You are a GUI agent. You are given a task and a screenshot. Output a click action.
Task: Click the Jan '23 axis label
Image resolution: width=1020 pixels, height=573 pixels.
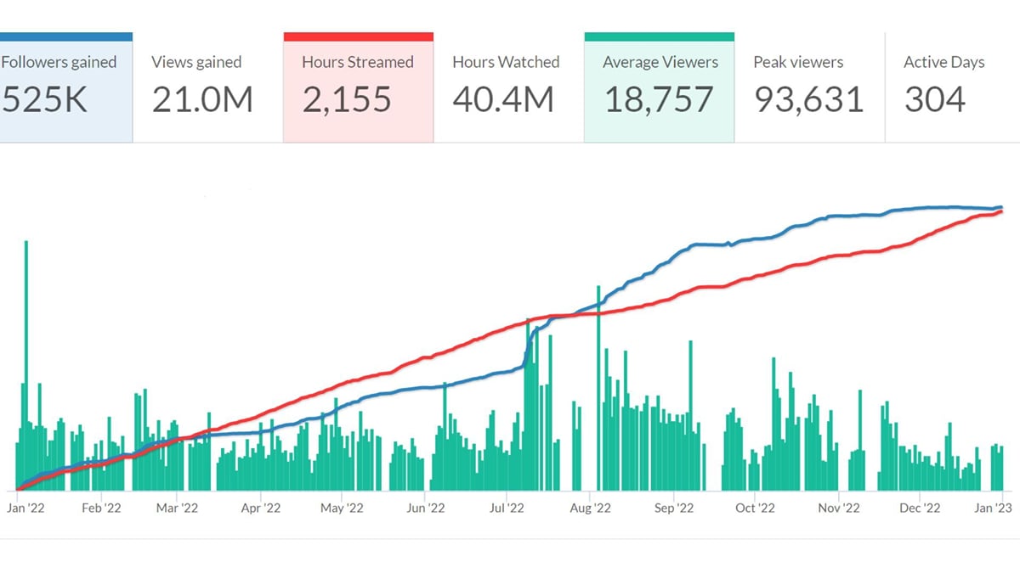coord(992,508)
